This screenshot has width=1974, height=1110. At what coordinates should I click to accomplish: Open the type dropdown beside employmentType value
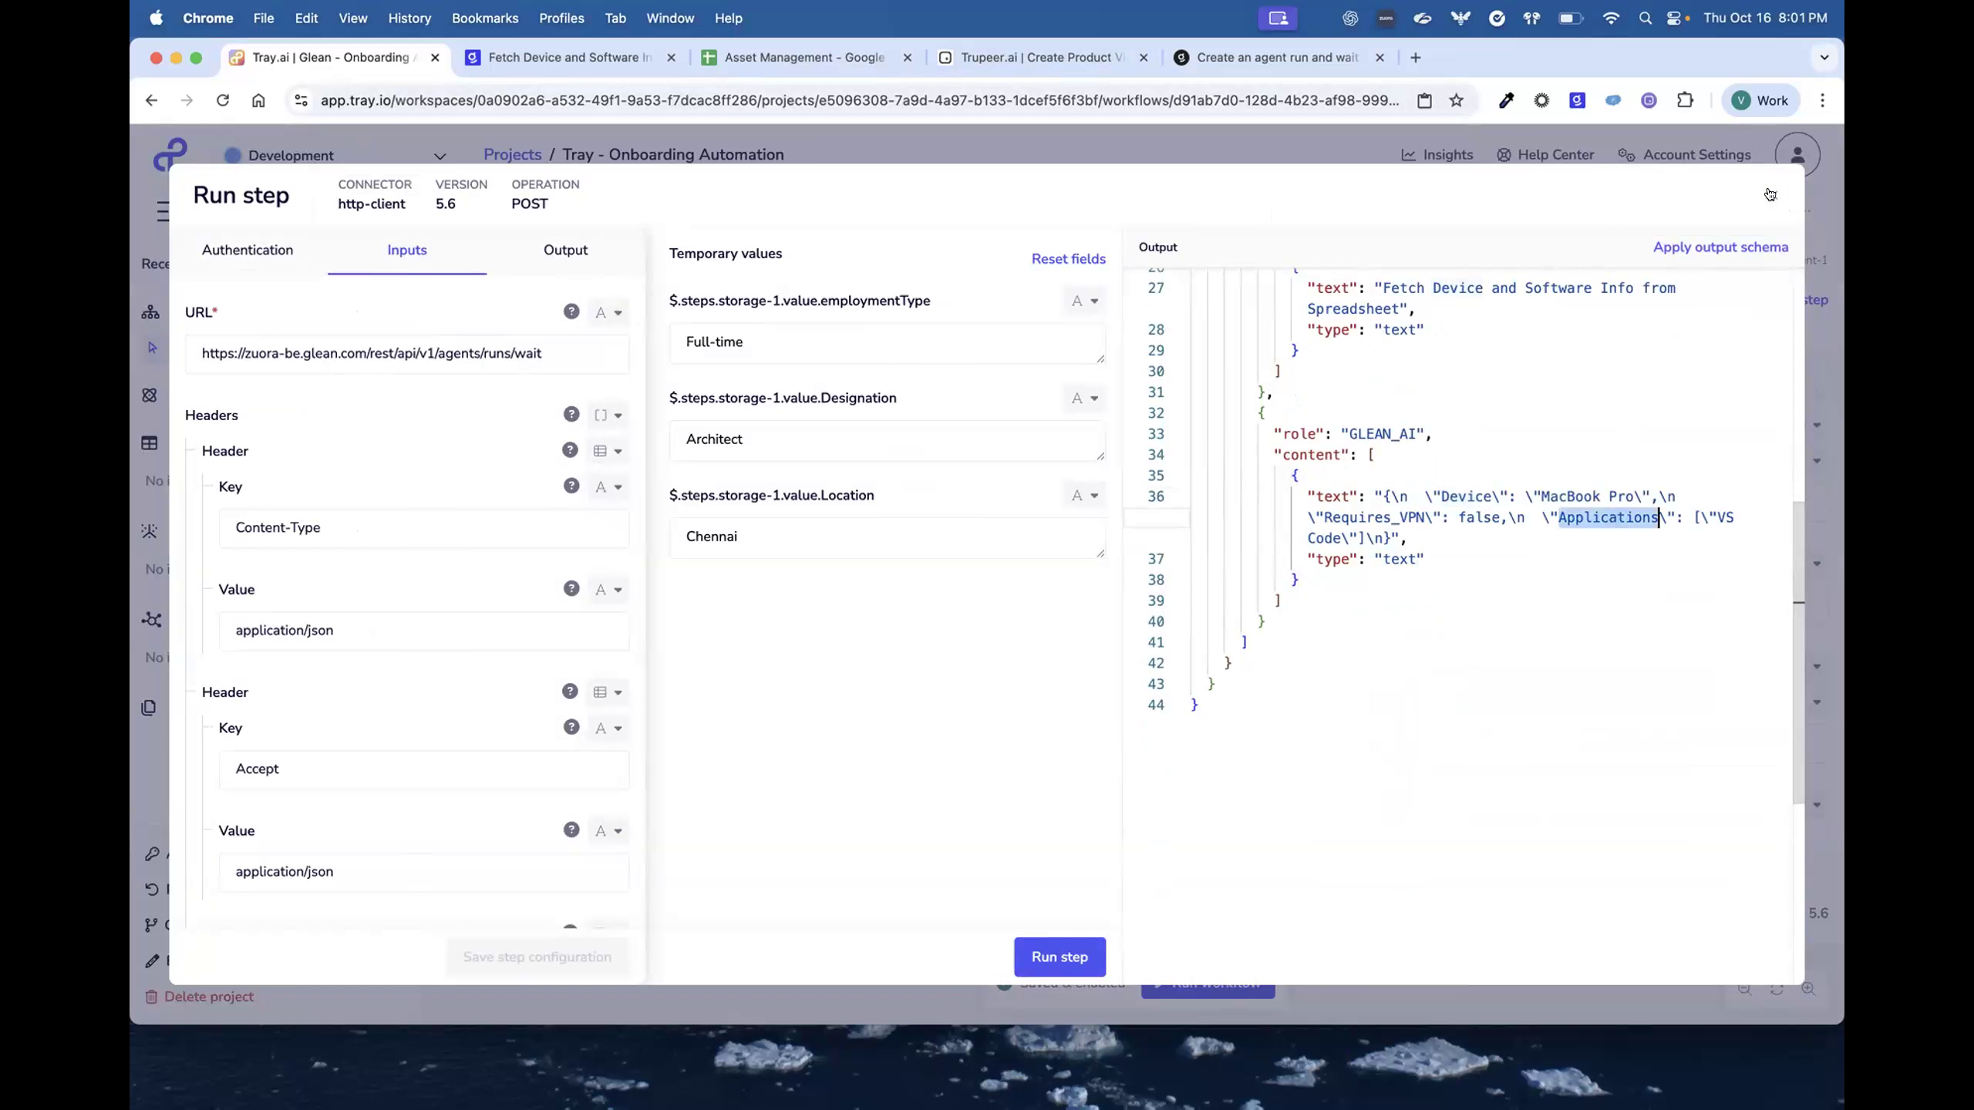1084,301
